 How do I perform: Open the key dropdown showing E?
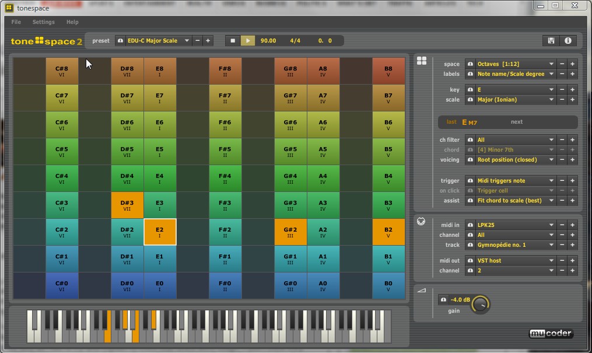tap(516, 89)
